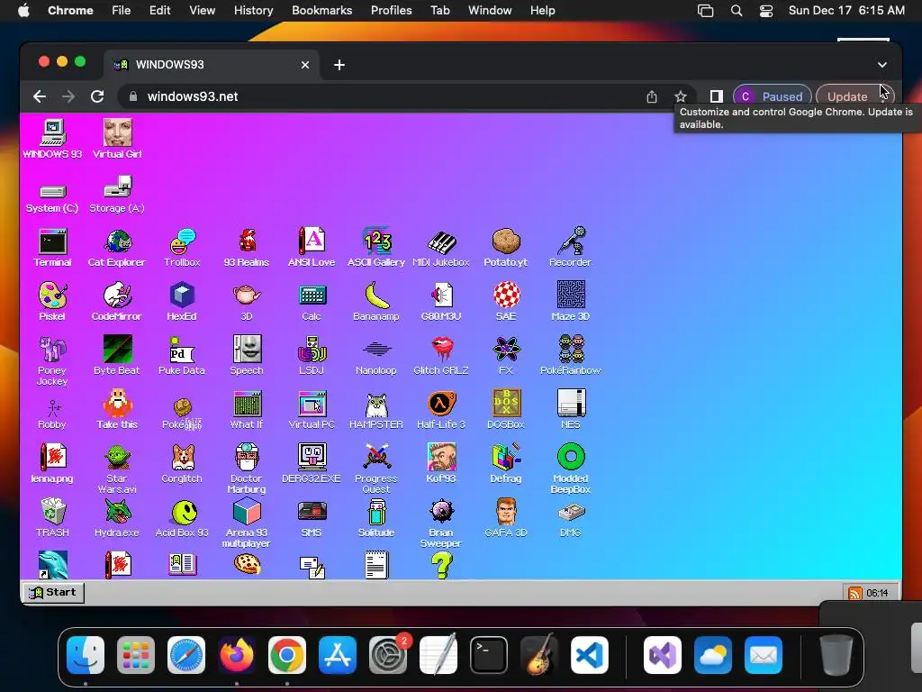The width and height of the screenshot is (922, 692).
Task: Open the History menu
Action: (253, 10)
